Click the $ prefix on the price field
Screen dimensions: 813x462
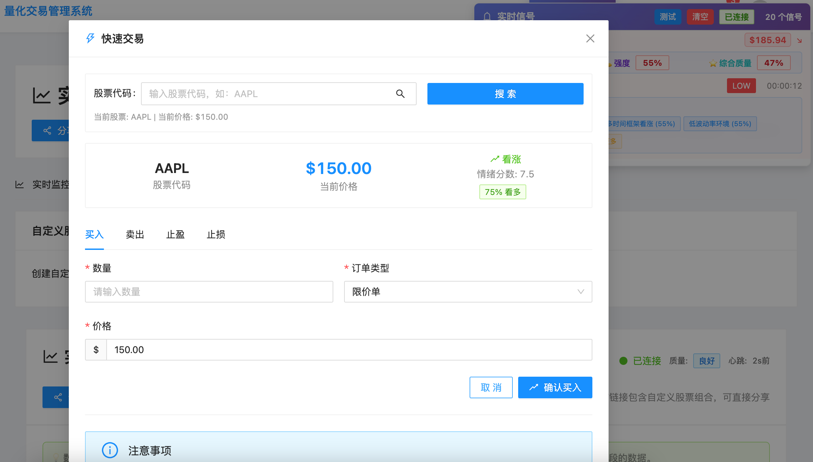pos(96,350)
